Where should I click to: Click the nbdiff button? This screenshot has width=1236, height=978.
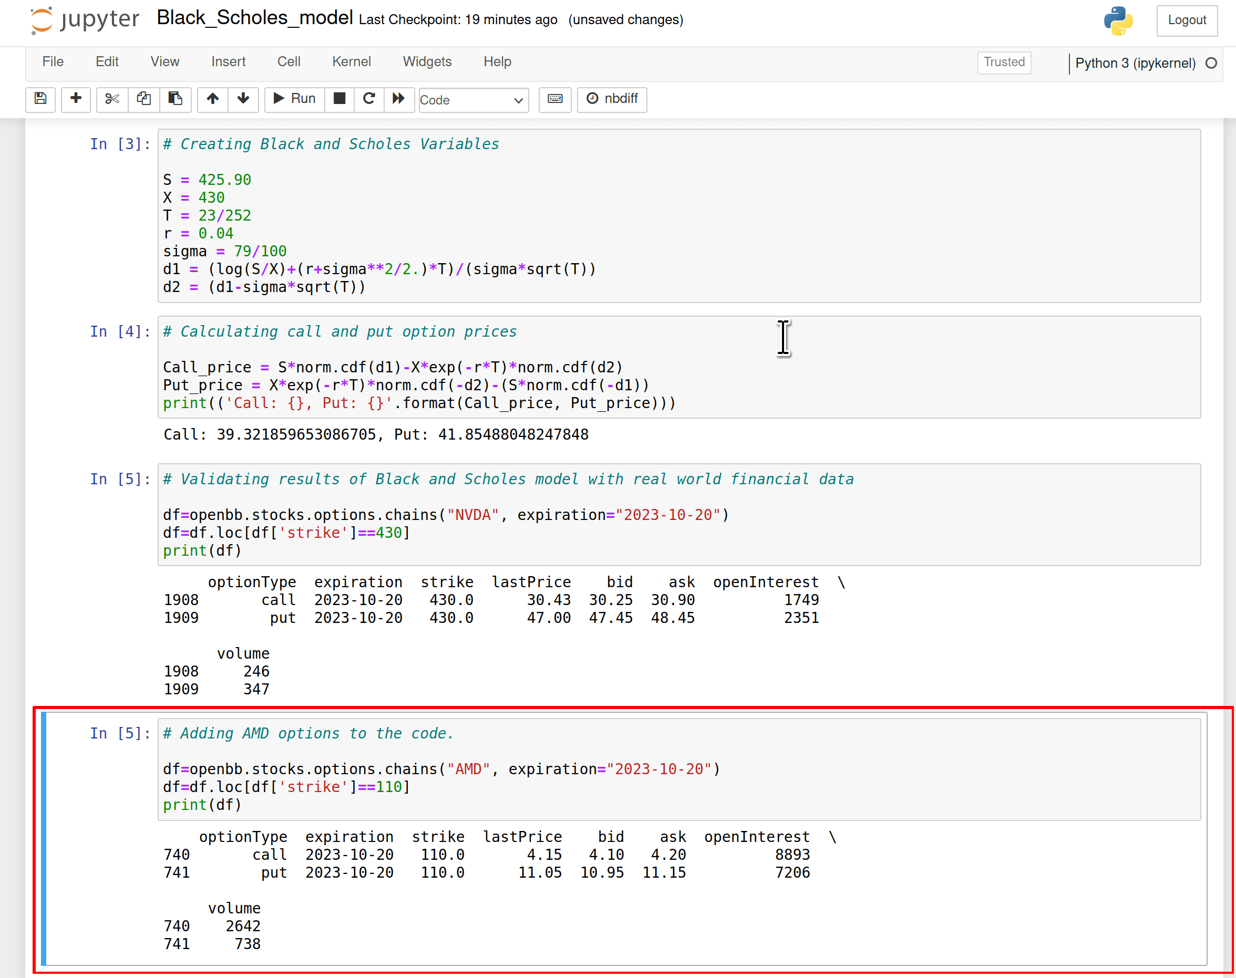pos(612,99)
